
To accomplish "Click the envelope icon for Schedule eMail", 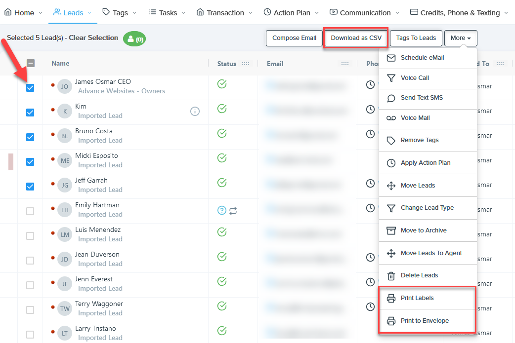I will click(x=391, y=58).
